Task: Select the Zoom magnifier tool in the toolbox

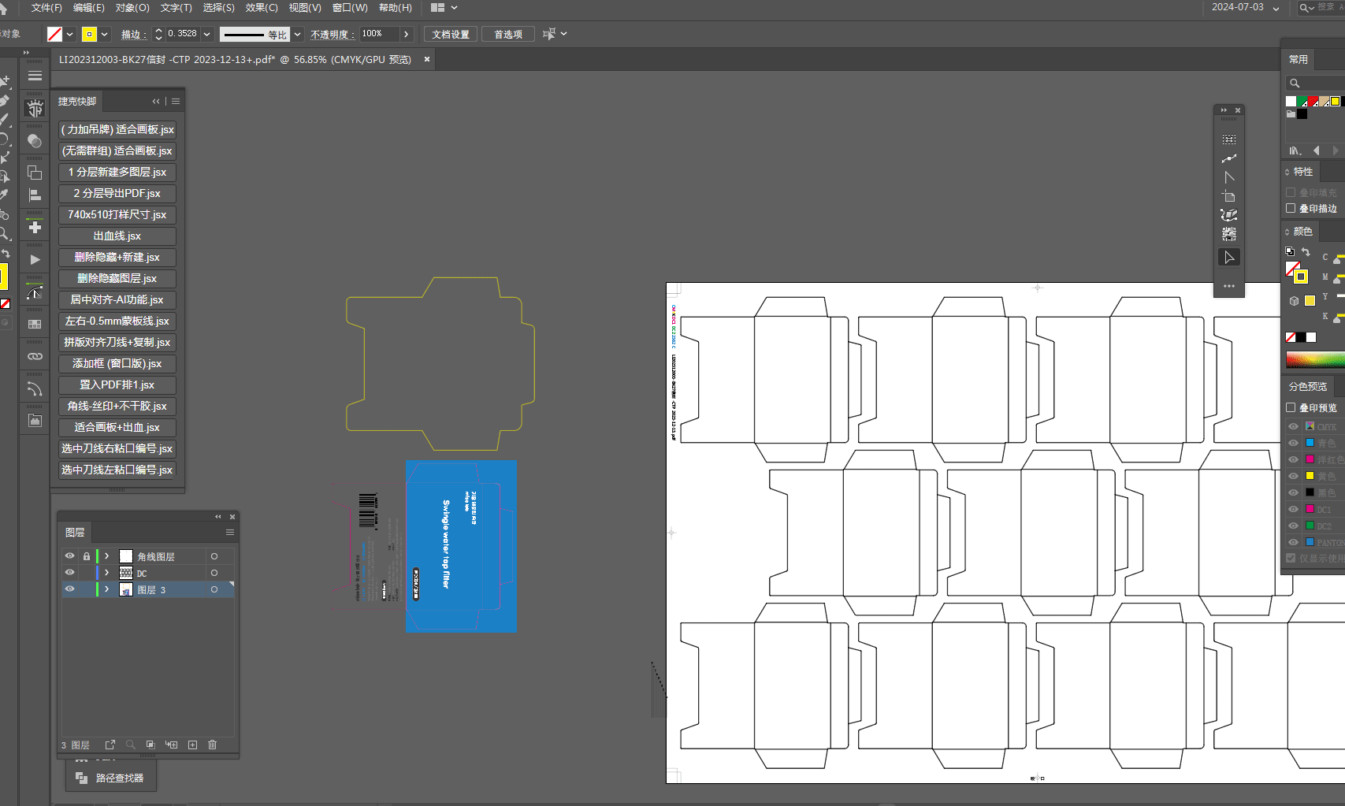Action: pos(5,234)
